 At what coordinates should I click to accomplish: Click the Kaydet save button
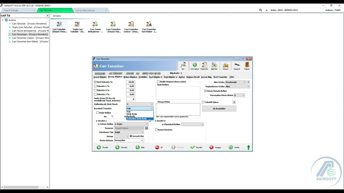coord(196,147)
